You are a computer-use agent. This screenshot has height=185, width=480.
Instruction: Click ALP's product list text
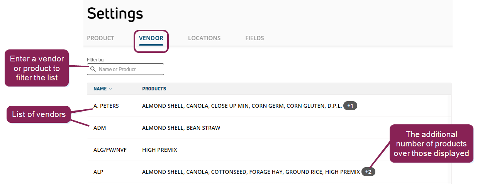point(251,172)
